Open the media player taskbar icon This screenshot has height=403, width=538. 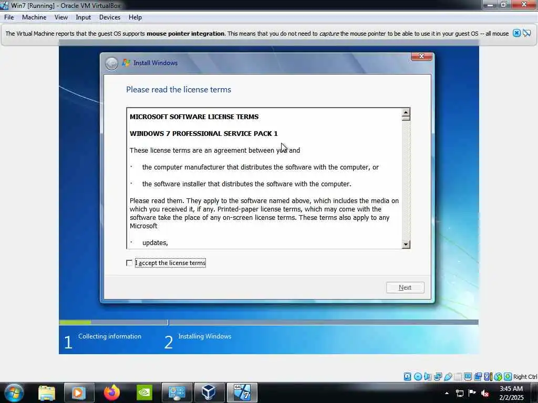click(x=79, y=393)
